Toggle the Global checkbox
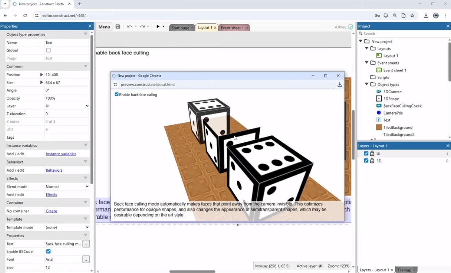Viewport: 451px width, 273px height. pos(48,50)
